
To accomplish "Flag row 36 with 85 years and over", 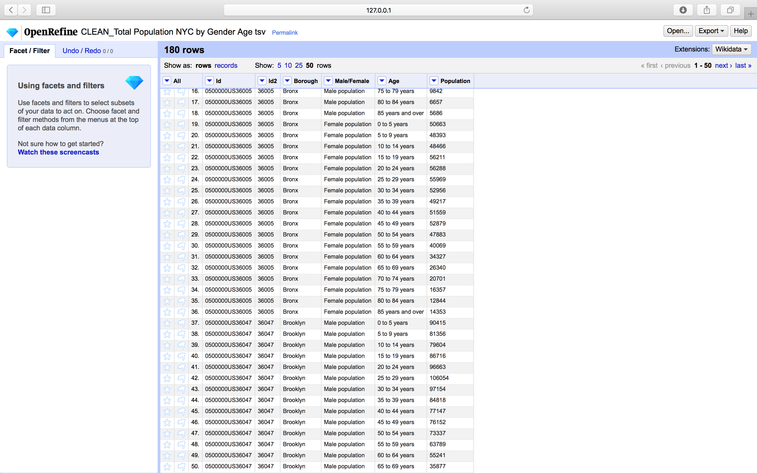I will coord(181,312).
